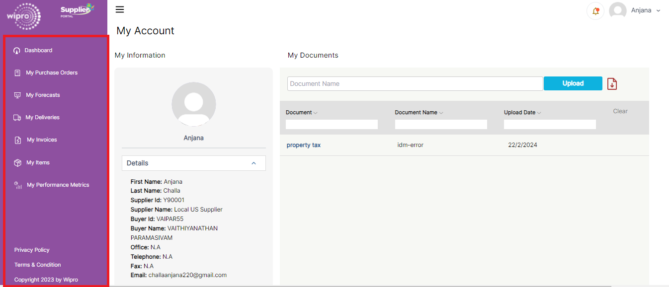Viewport: 669px width, 287px height.
Task: Click the hamburger menu icon
Action: (x=120, y=9)
